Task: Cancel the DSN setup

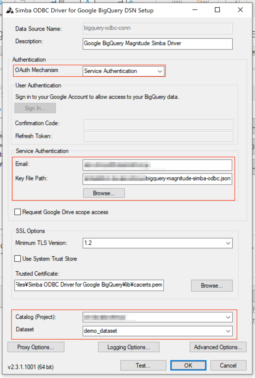Action: tap(228, 365)
